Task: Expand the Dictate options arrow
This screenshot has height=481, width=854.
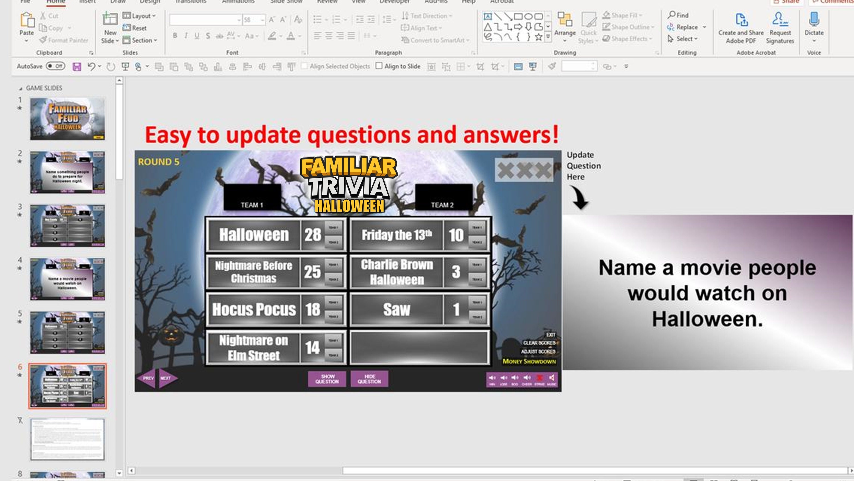Action: pos(814,40)
